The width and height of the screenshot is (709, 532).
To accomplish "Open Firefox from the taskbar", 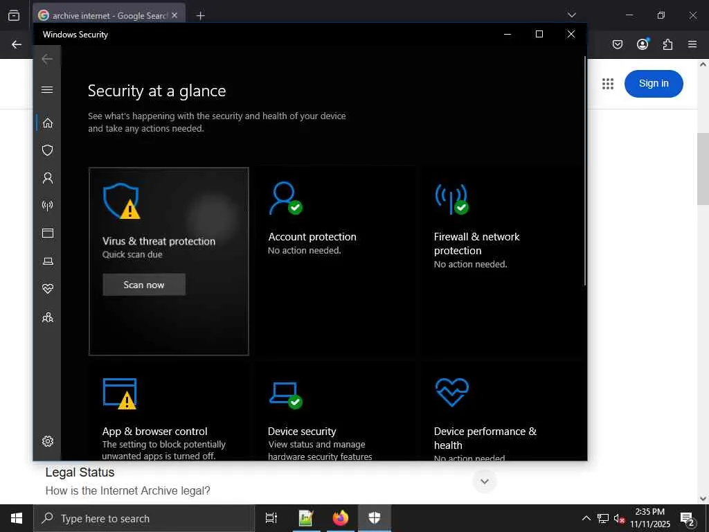I will [x=341, y=518].
